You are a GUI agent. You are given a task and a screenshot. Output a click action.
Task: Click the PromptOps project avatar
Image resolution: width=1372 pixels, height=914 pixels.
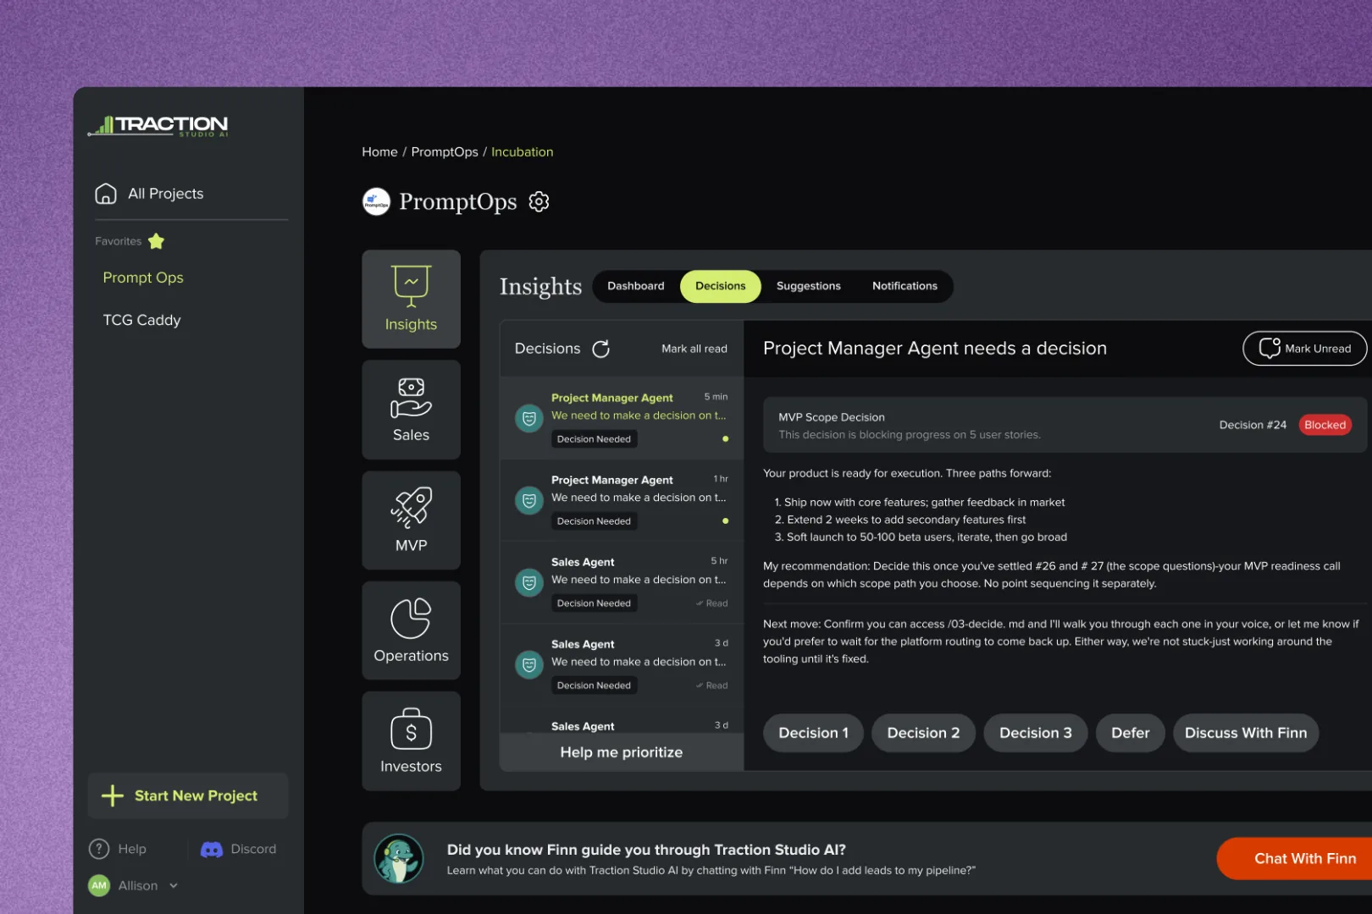tap(376, 201)
